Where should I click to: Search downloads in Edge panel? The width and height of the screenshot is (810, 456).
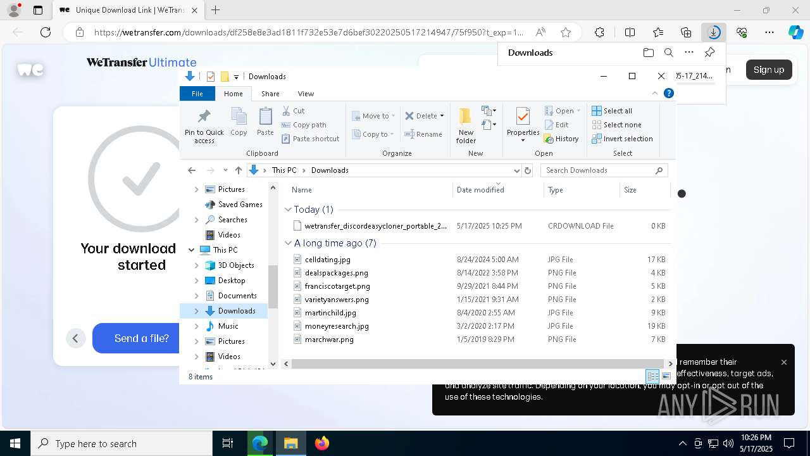coord(668,53)
